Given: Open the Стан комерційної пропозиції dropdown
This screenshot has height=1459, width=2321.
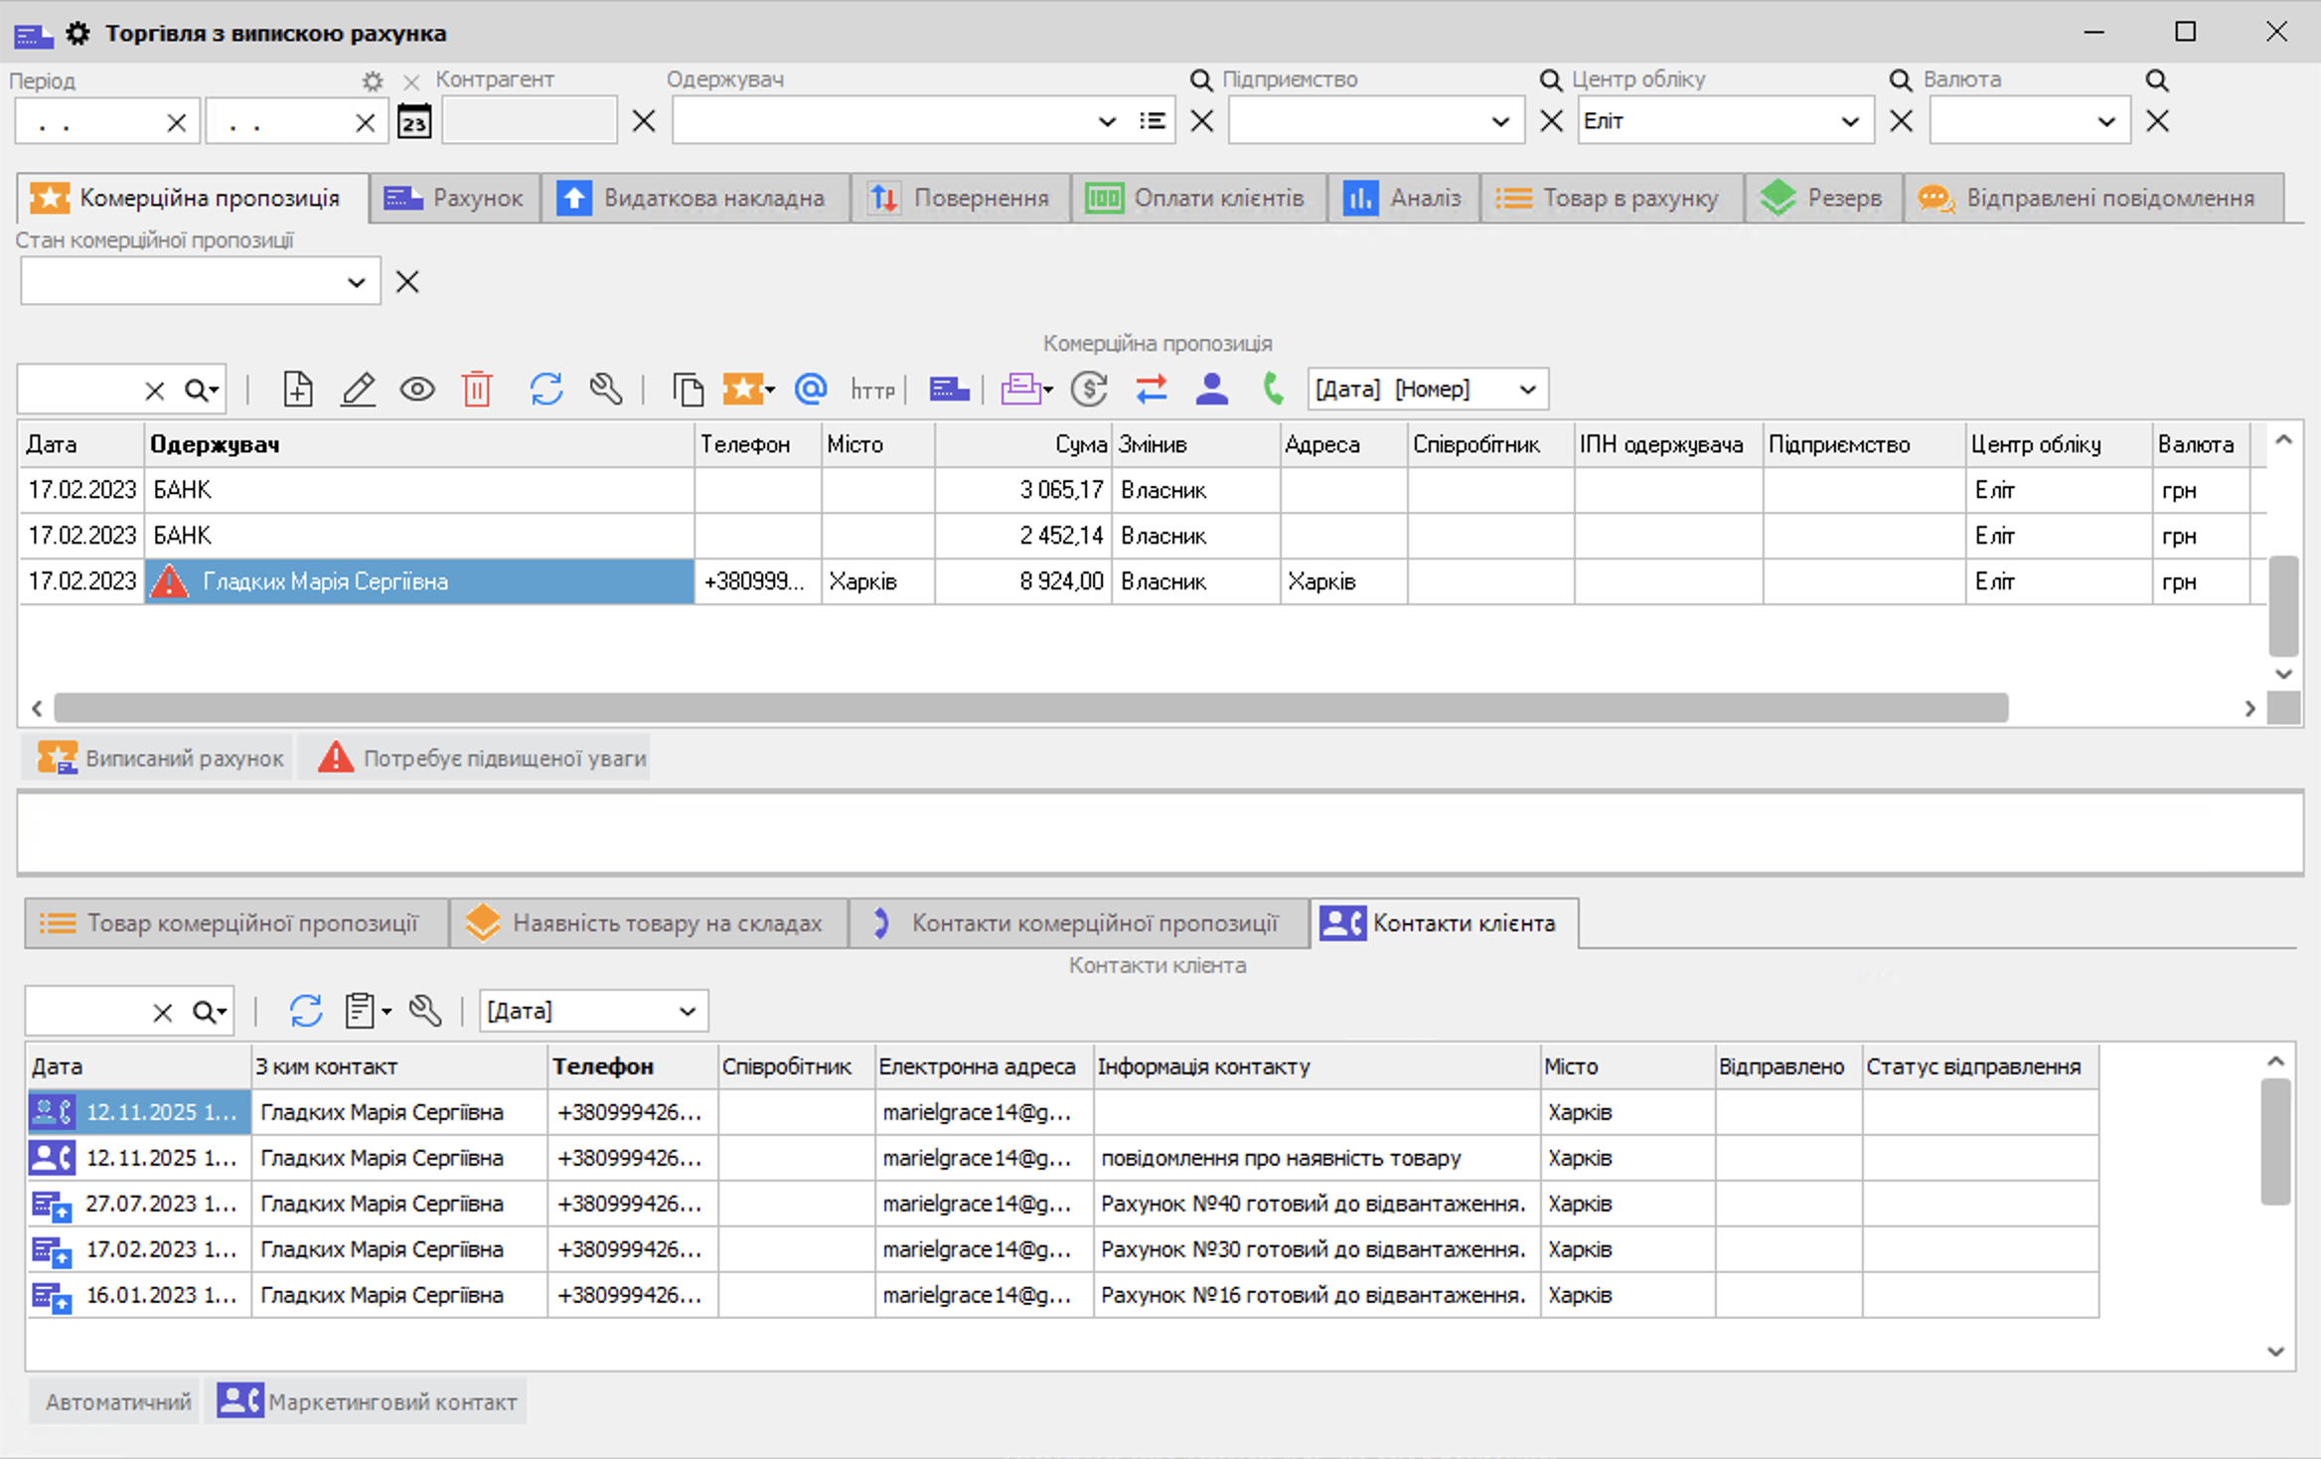Looking at the screenshot, I should pyautogui.click(x=356, y=282).
